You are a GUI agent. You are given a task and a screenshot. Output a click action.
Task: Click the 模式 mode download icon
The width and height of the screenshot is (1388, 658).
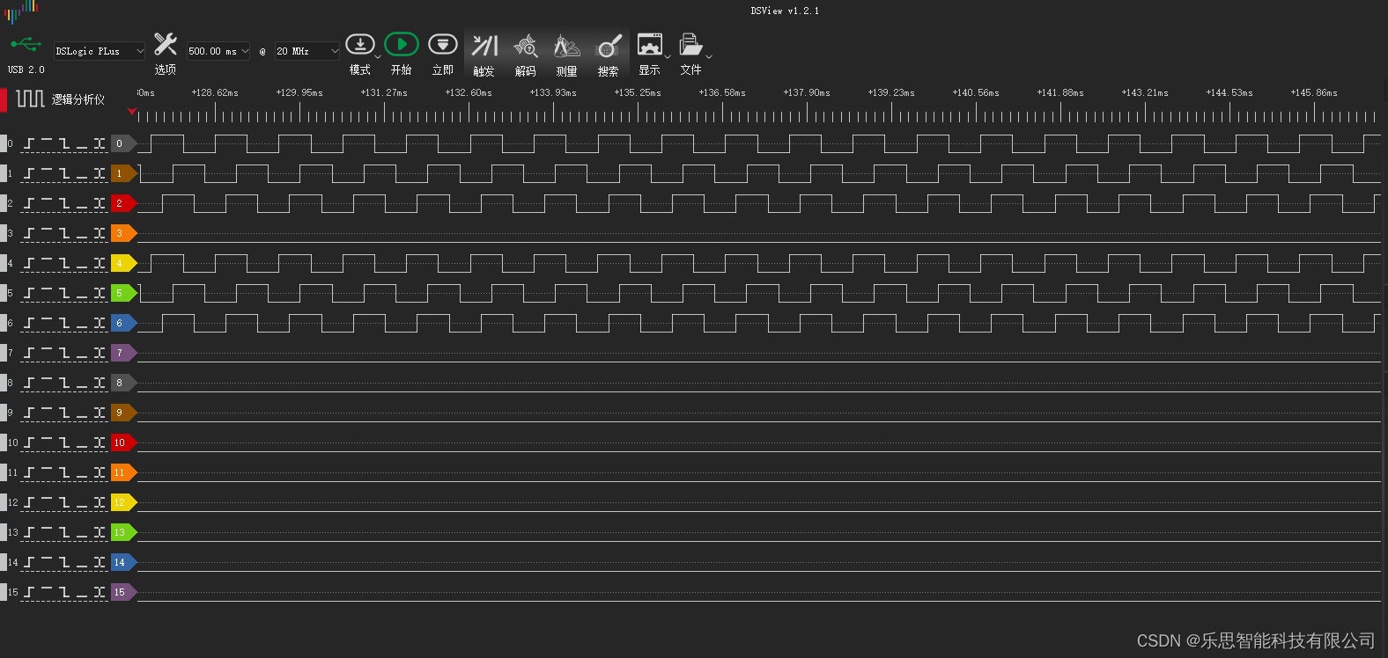click(360, 44)
